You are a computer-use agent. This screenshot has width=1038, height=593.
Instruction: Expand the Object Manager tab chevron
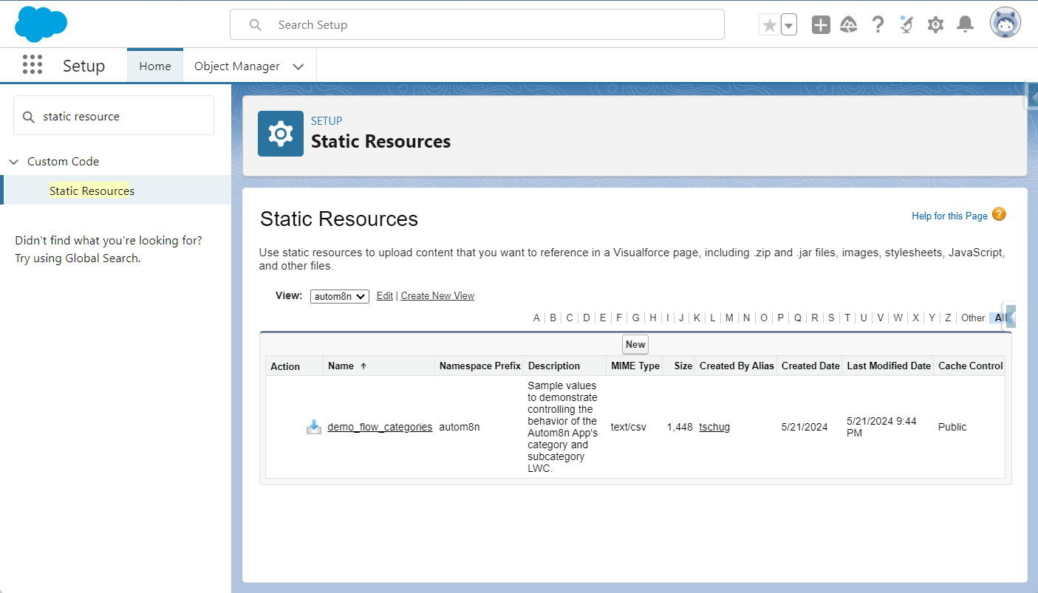pyautogui.click(x=298, y=66)
